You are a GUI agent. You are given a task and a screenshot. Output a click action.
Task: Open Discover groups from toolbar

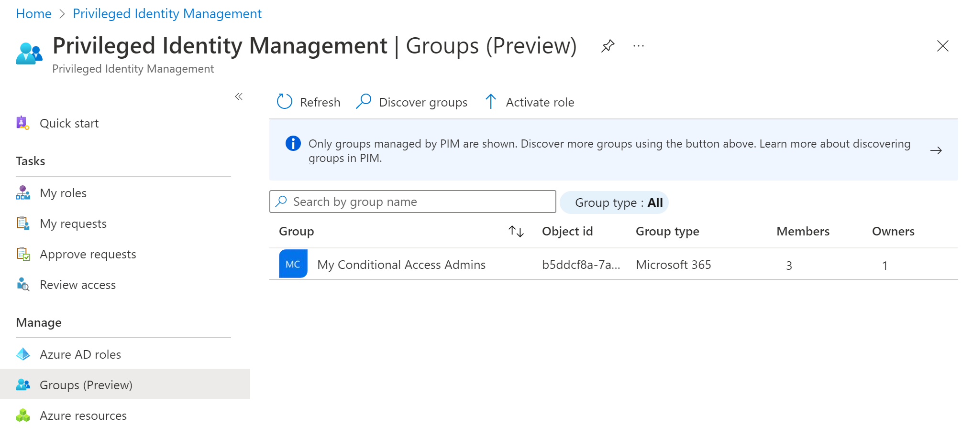412,102
